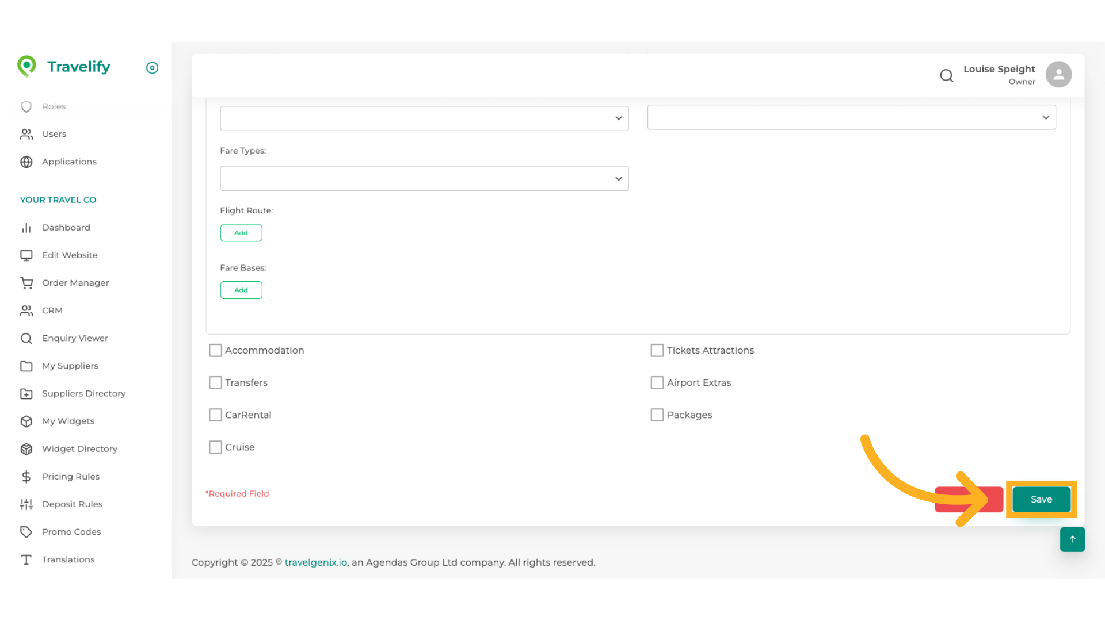
Task: Open the user profile avatar icon
Action: click(x=1058, y=75)
